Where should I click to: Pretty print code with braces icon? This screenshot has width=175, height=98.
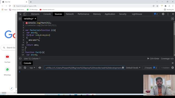coord(20,59)
